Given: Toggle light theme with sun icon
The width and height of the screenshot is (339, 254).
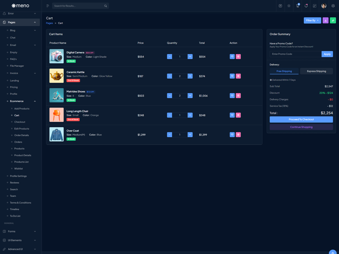Looking at the screenshot, I should tap(289, 6).
